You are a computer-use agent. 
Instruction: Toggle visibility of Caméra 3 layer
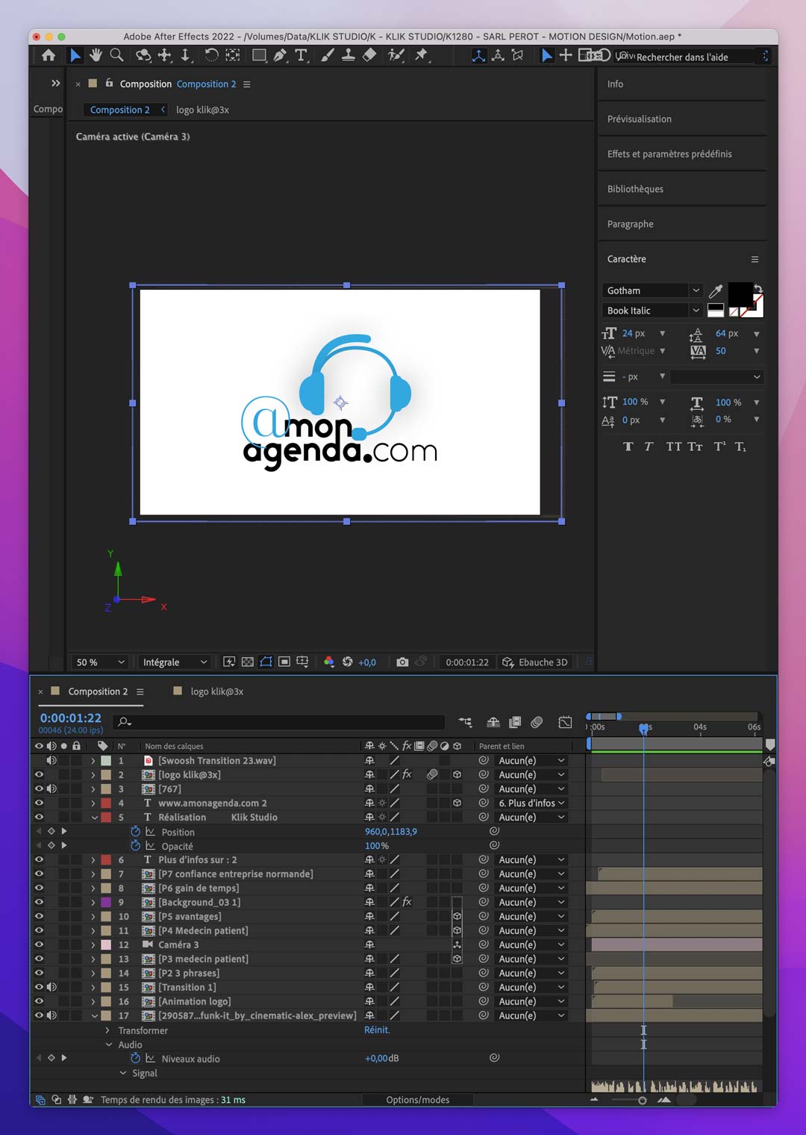point(39,945)
